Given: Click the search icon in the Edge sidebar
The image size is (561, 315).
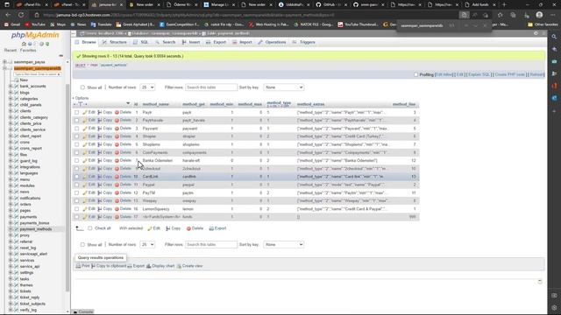Looking at the screenshot, I should click(x=554, y=37).
